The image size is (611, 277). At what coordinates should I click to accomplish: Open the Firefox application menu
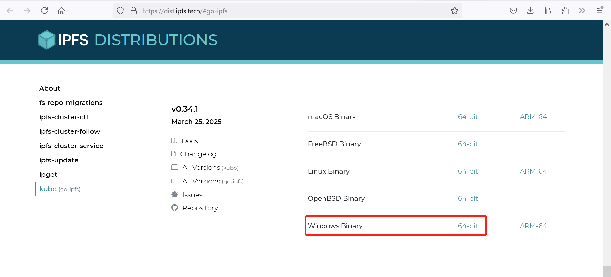(600, 10)
